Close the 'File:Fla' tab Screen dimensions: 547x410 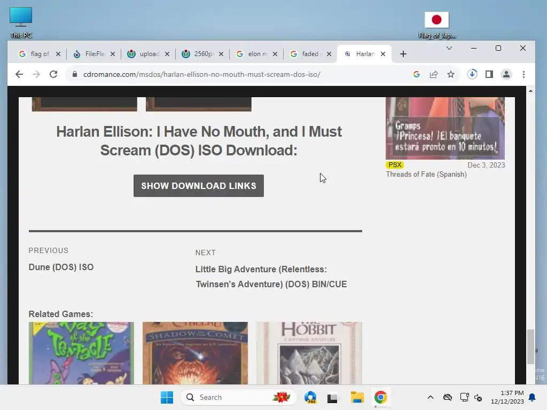tap(113, 54)
